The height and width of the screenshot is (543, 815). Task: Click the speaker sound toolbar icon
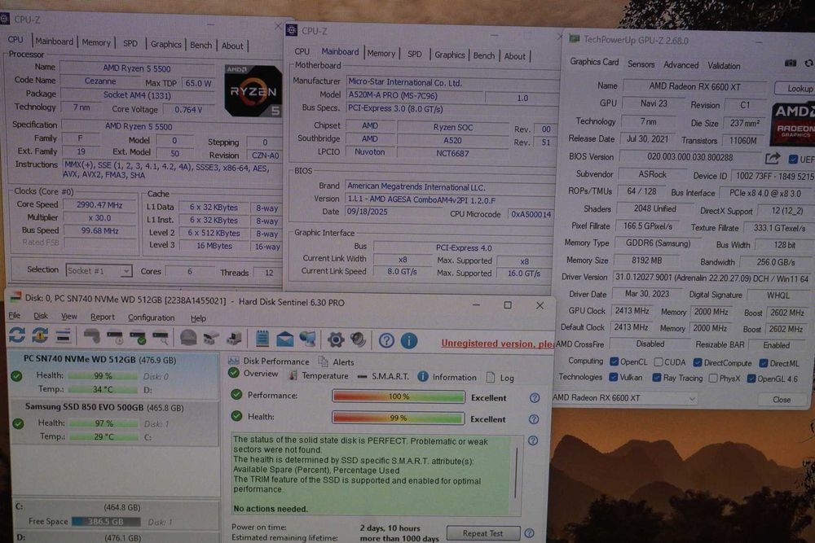tap(358, 340)
